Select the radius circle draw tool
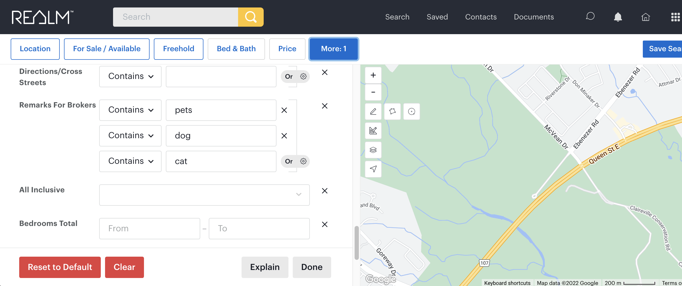This screenshot has height=286, width=682. pyautogui.click(x=411, y=111)
